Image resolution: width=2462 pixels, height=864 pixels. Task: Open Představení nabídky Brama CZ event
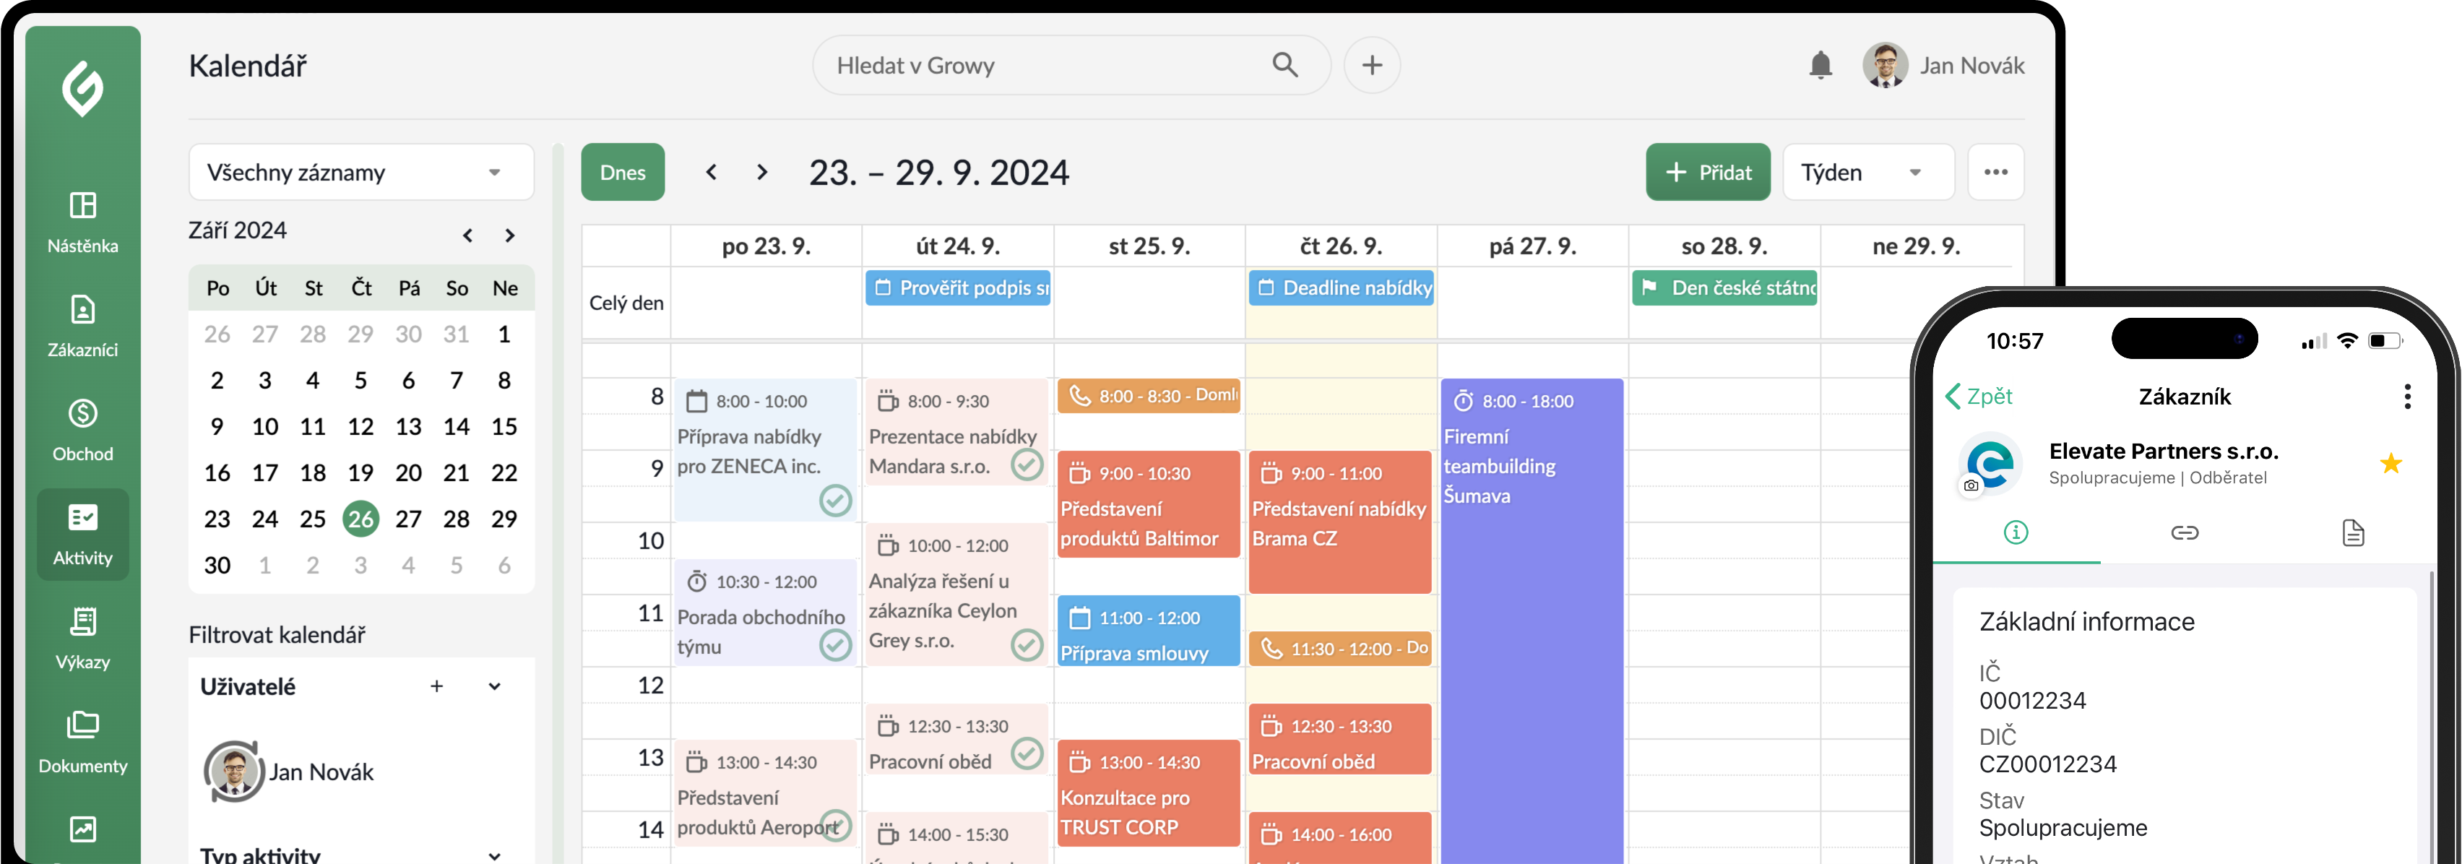1340,522
